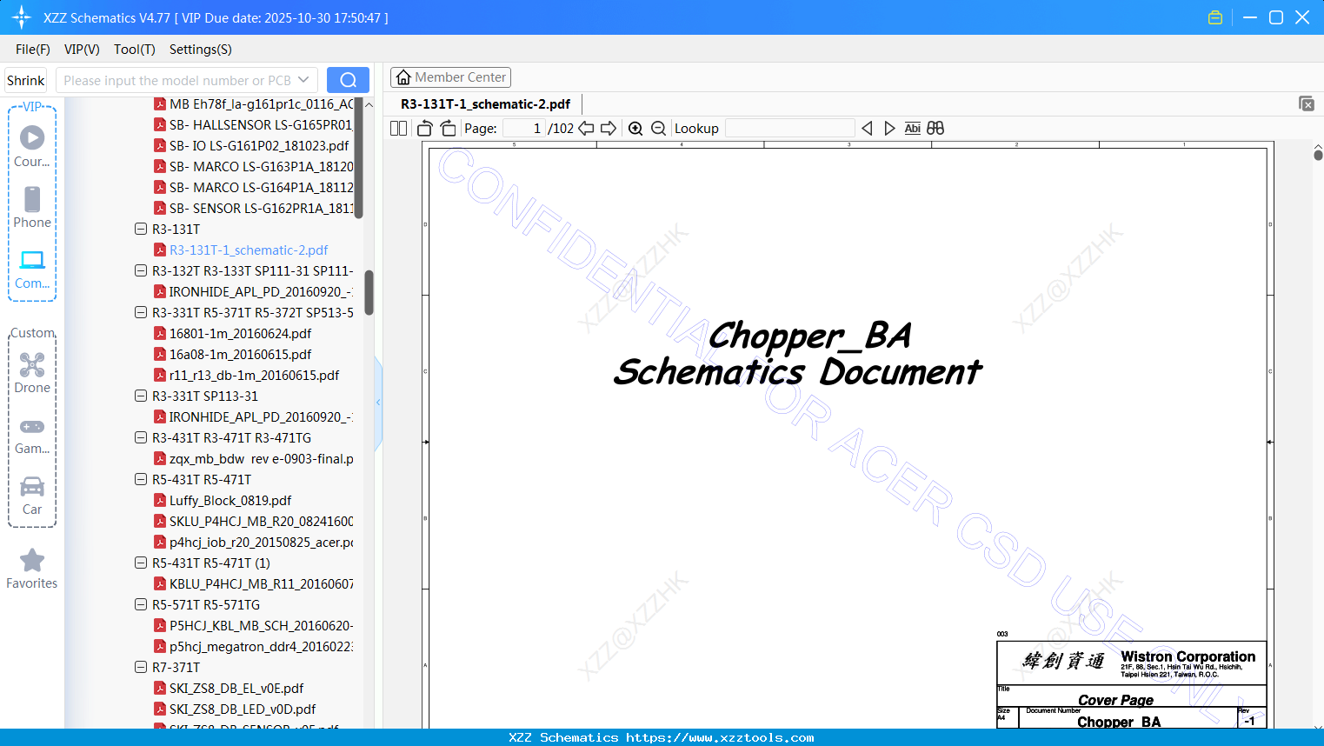The image size is (1324, 746).
Task: Collapse the R5-431T R5-471T (1) folder
Action: point(141,563)
